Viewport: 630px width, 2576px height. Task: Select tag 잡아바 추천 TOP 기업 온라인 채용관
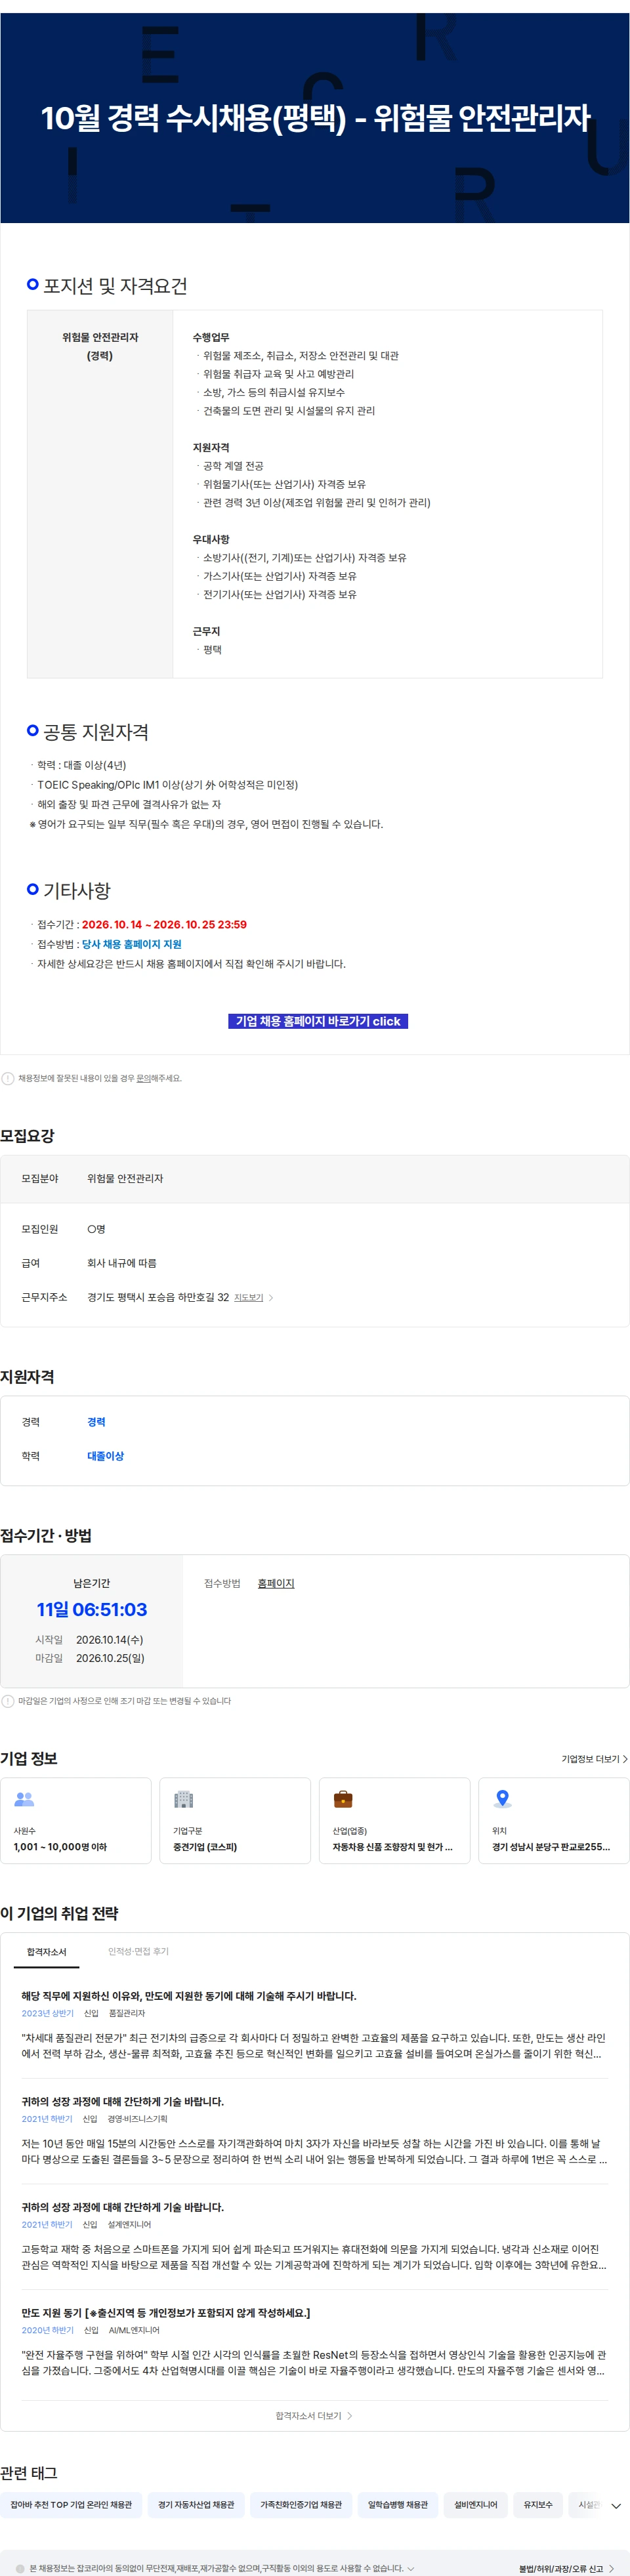tap(71, 2505)
